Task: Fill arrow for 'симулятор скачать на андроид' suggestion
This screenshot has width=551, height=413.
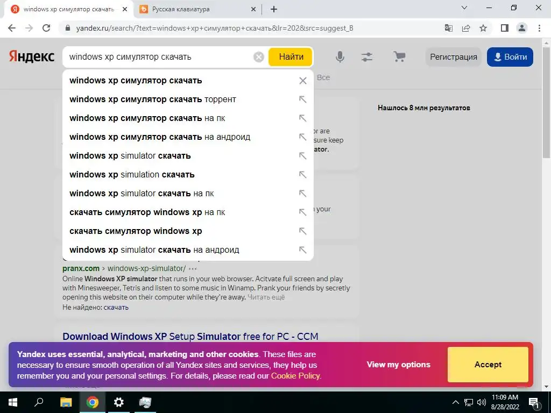Action: point(302,137)
